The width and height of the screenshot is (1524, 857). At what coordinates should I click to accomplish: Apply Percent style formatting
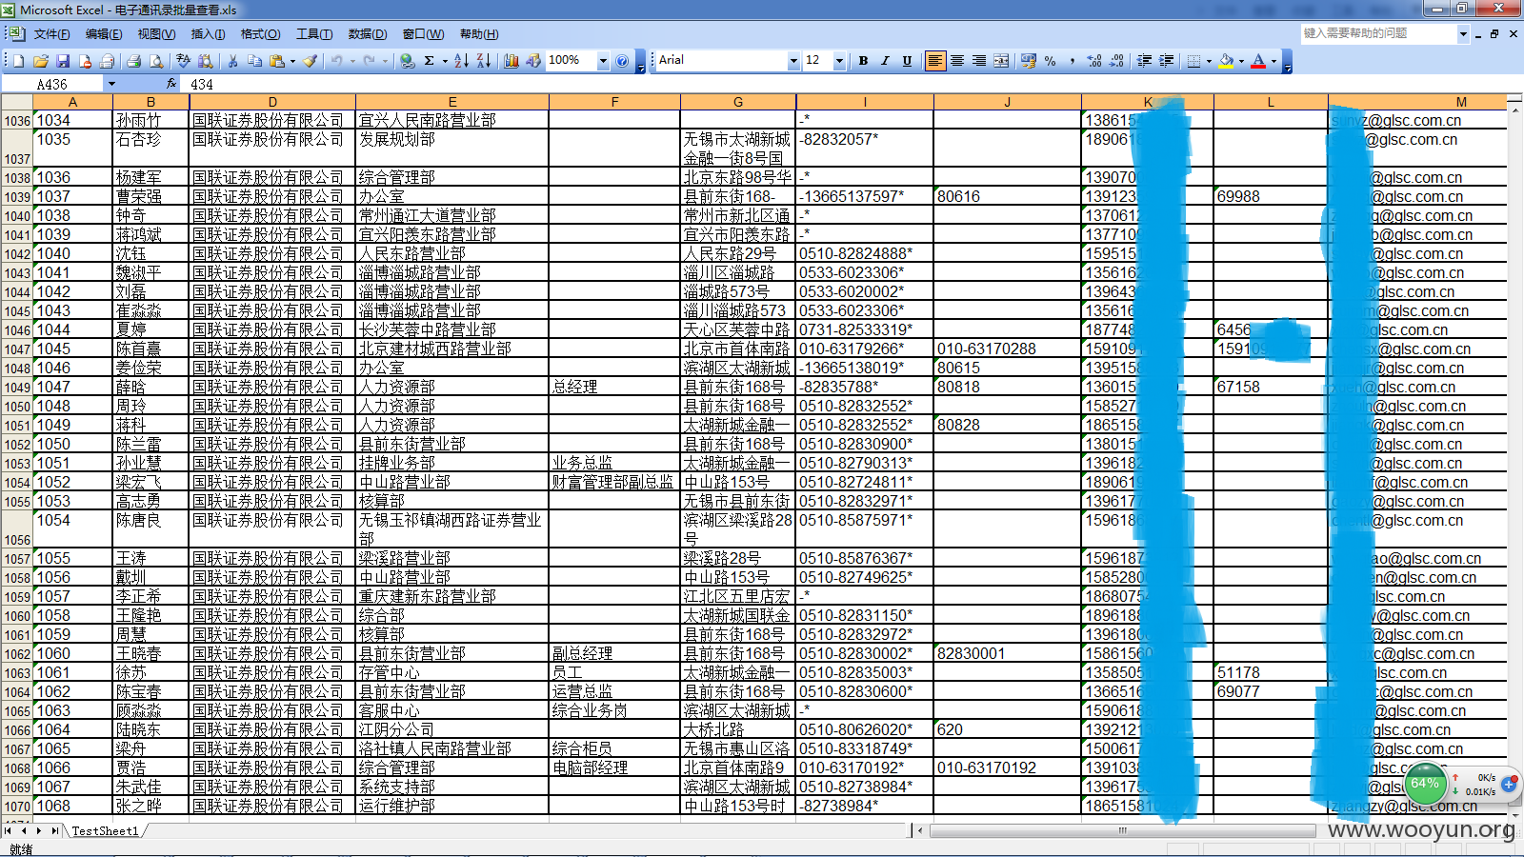coord(1051,61)
